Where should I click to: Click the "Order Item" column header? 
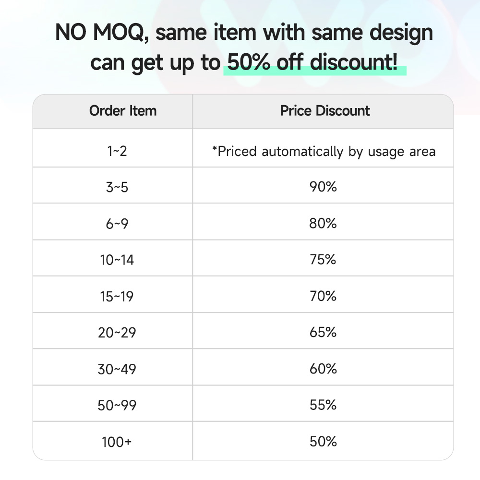coord(123,111)
